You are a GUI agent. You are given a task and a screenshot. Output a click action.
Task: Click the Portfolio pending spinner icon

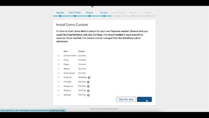pyautogui.click(x=88, y=82)
